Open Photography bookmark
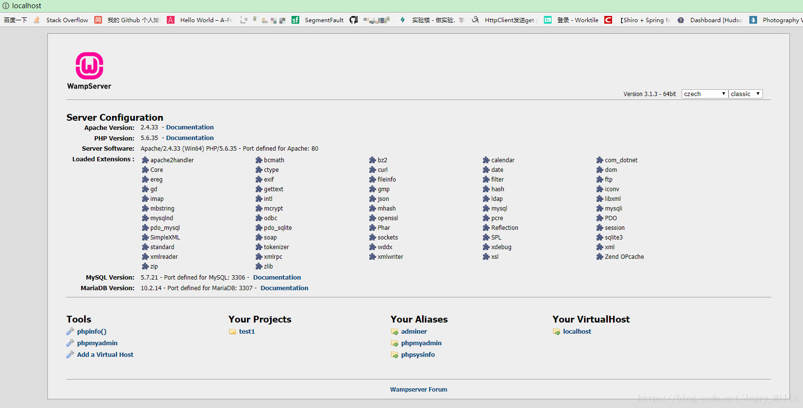Image resolution: width=803 pixels, height=408 pixels. 775,20
